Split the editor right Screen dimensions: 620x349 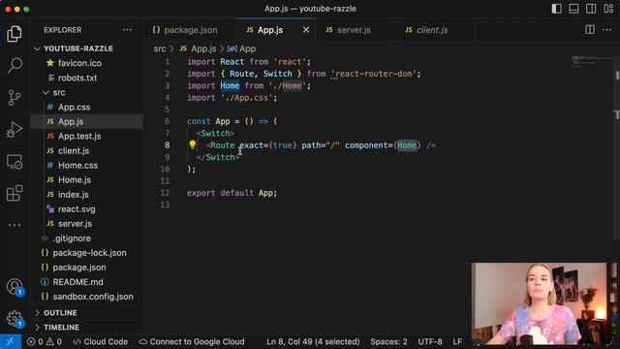(590, 30)
